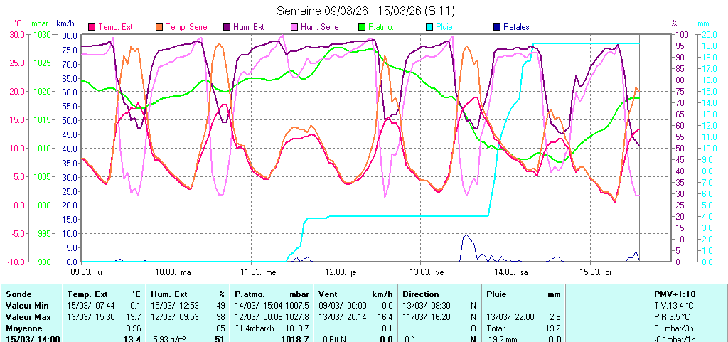Click the °C axis unit label

(x=18, y=23)
